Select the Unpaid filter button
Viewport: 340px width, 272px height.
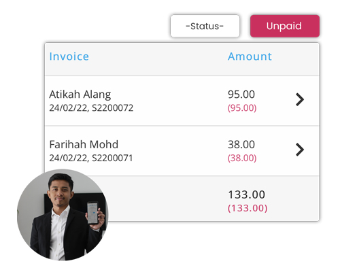click(x=285, y=26)
